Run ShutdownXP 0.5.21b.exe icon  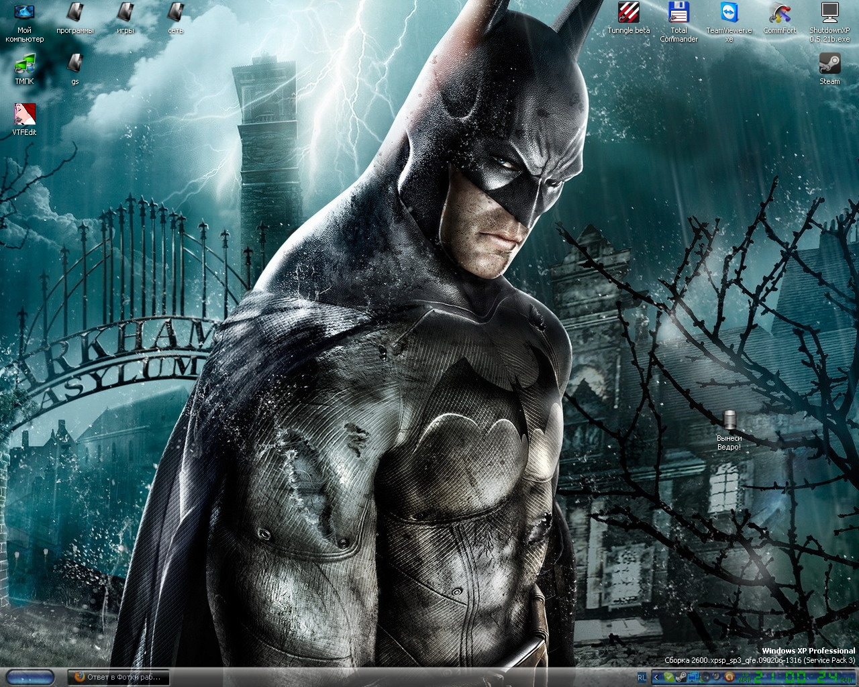click(x=829, y=22)
